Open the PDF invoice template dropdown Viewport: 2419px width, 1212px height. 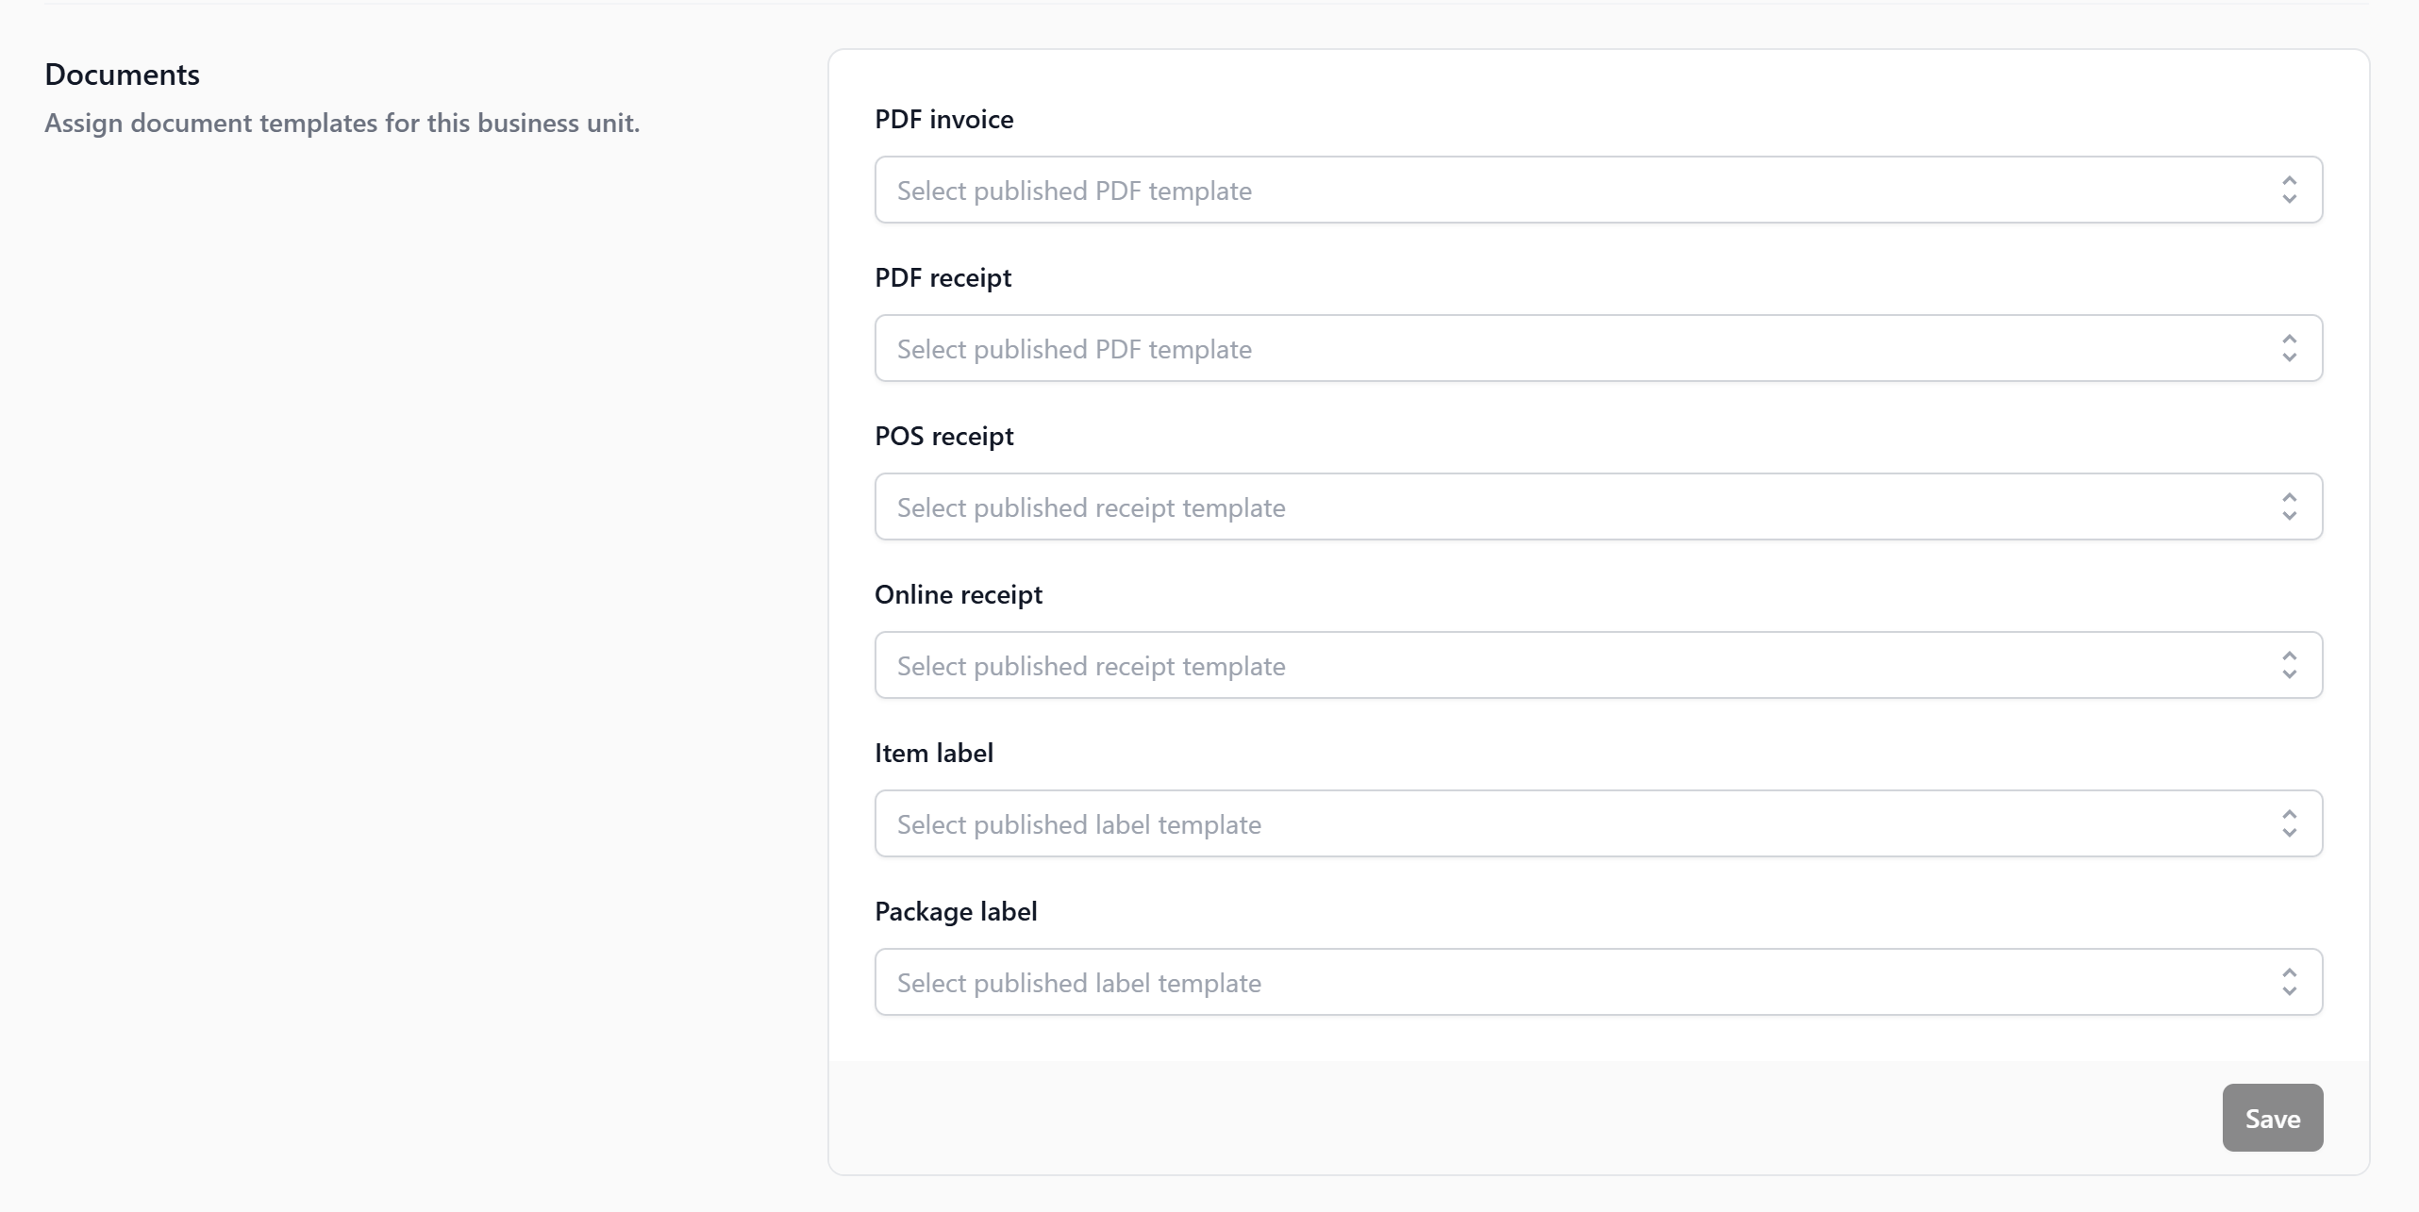[x=1597, y=190]
